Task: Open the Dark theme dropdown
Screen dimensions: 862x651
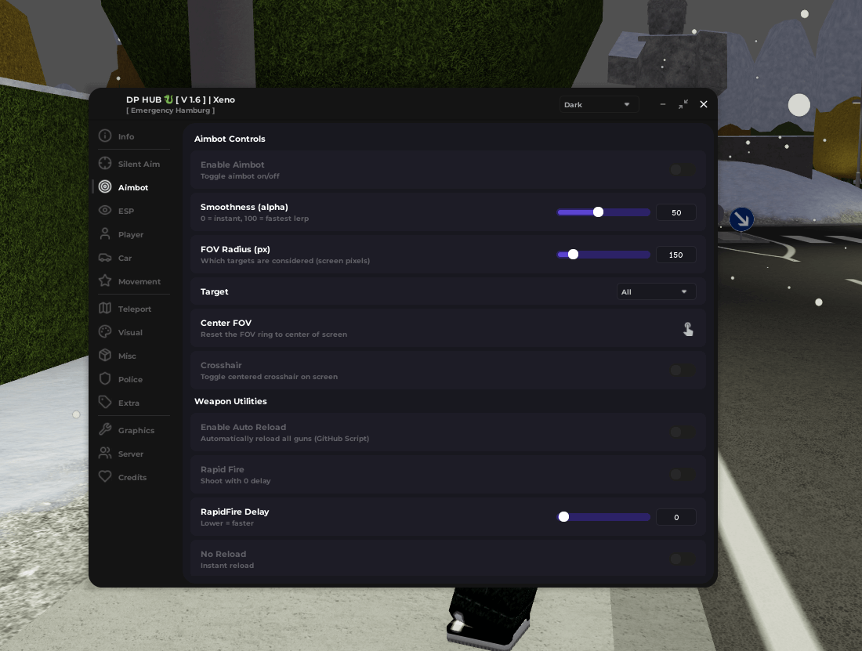Action: [599, 104]
